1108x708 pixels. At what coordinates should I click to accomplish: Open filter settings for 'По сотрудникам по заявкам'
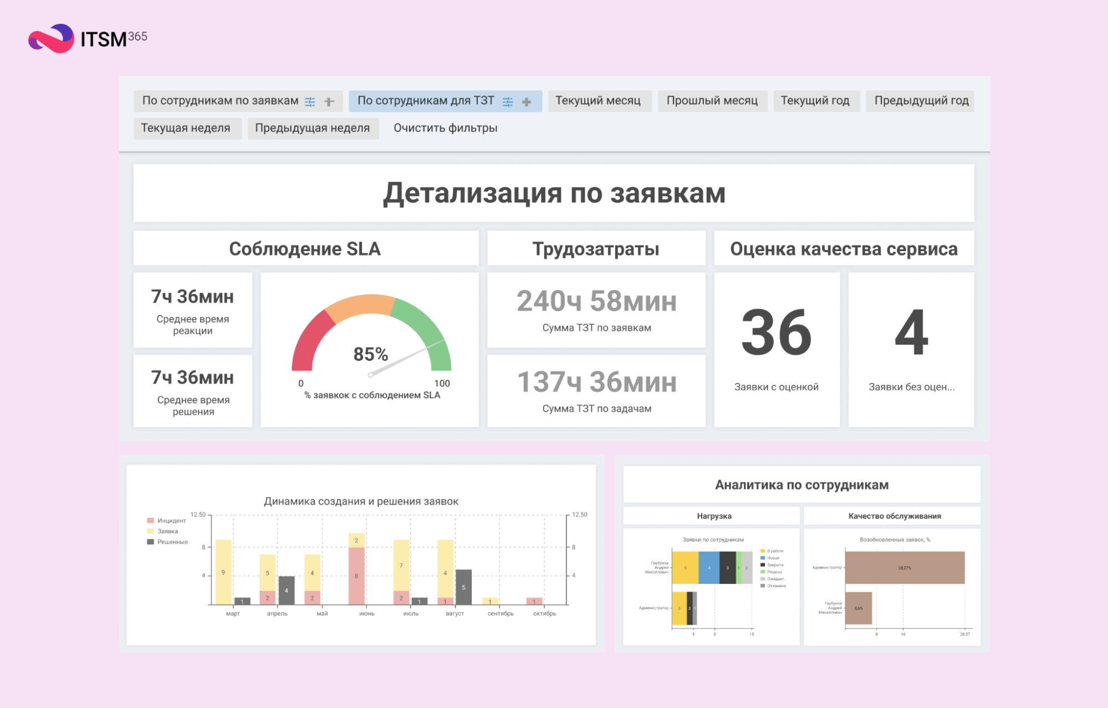[310, 101]
